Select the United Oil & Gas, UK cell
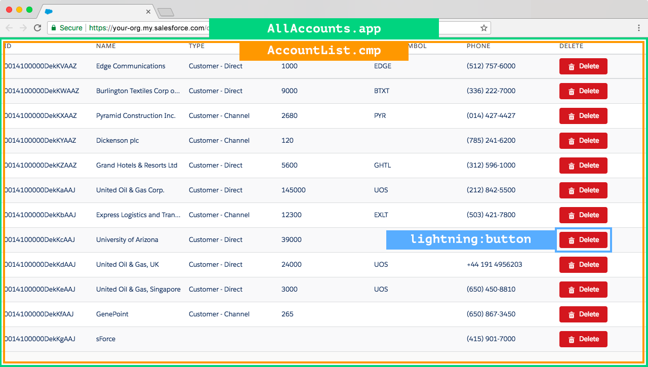The height and width of the screenshot is (367, 648). click(128, 265)
